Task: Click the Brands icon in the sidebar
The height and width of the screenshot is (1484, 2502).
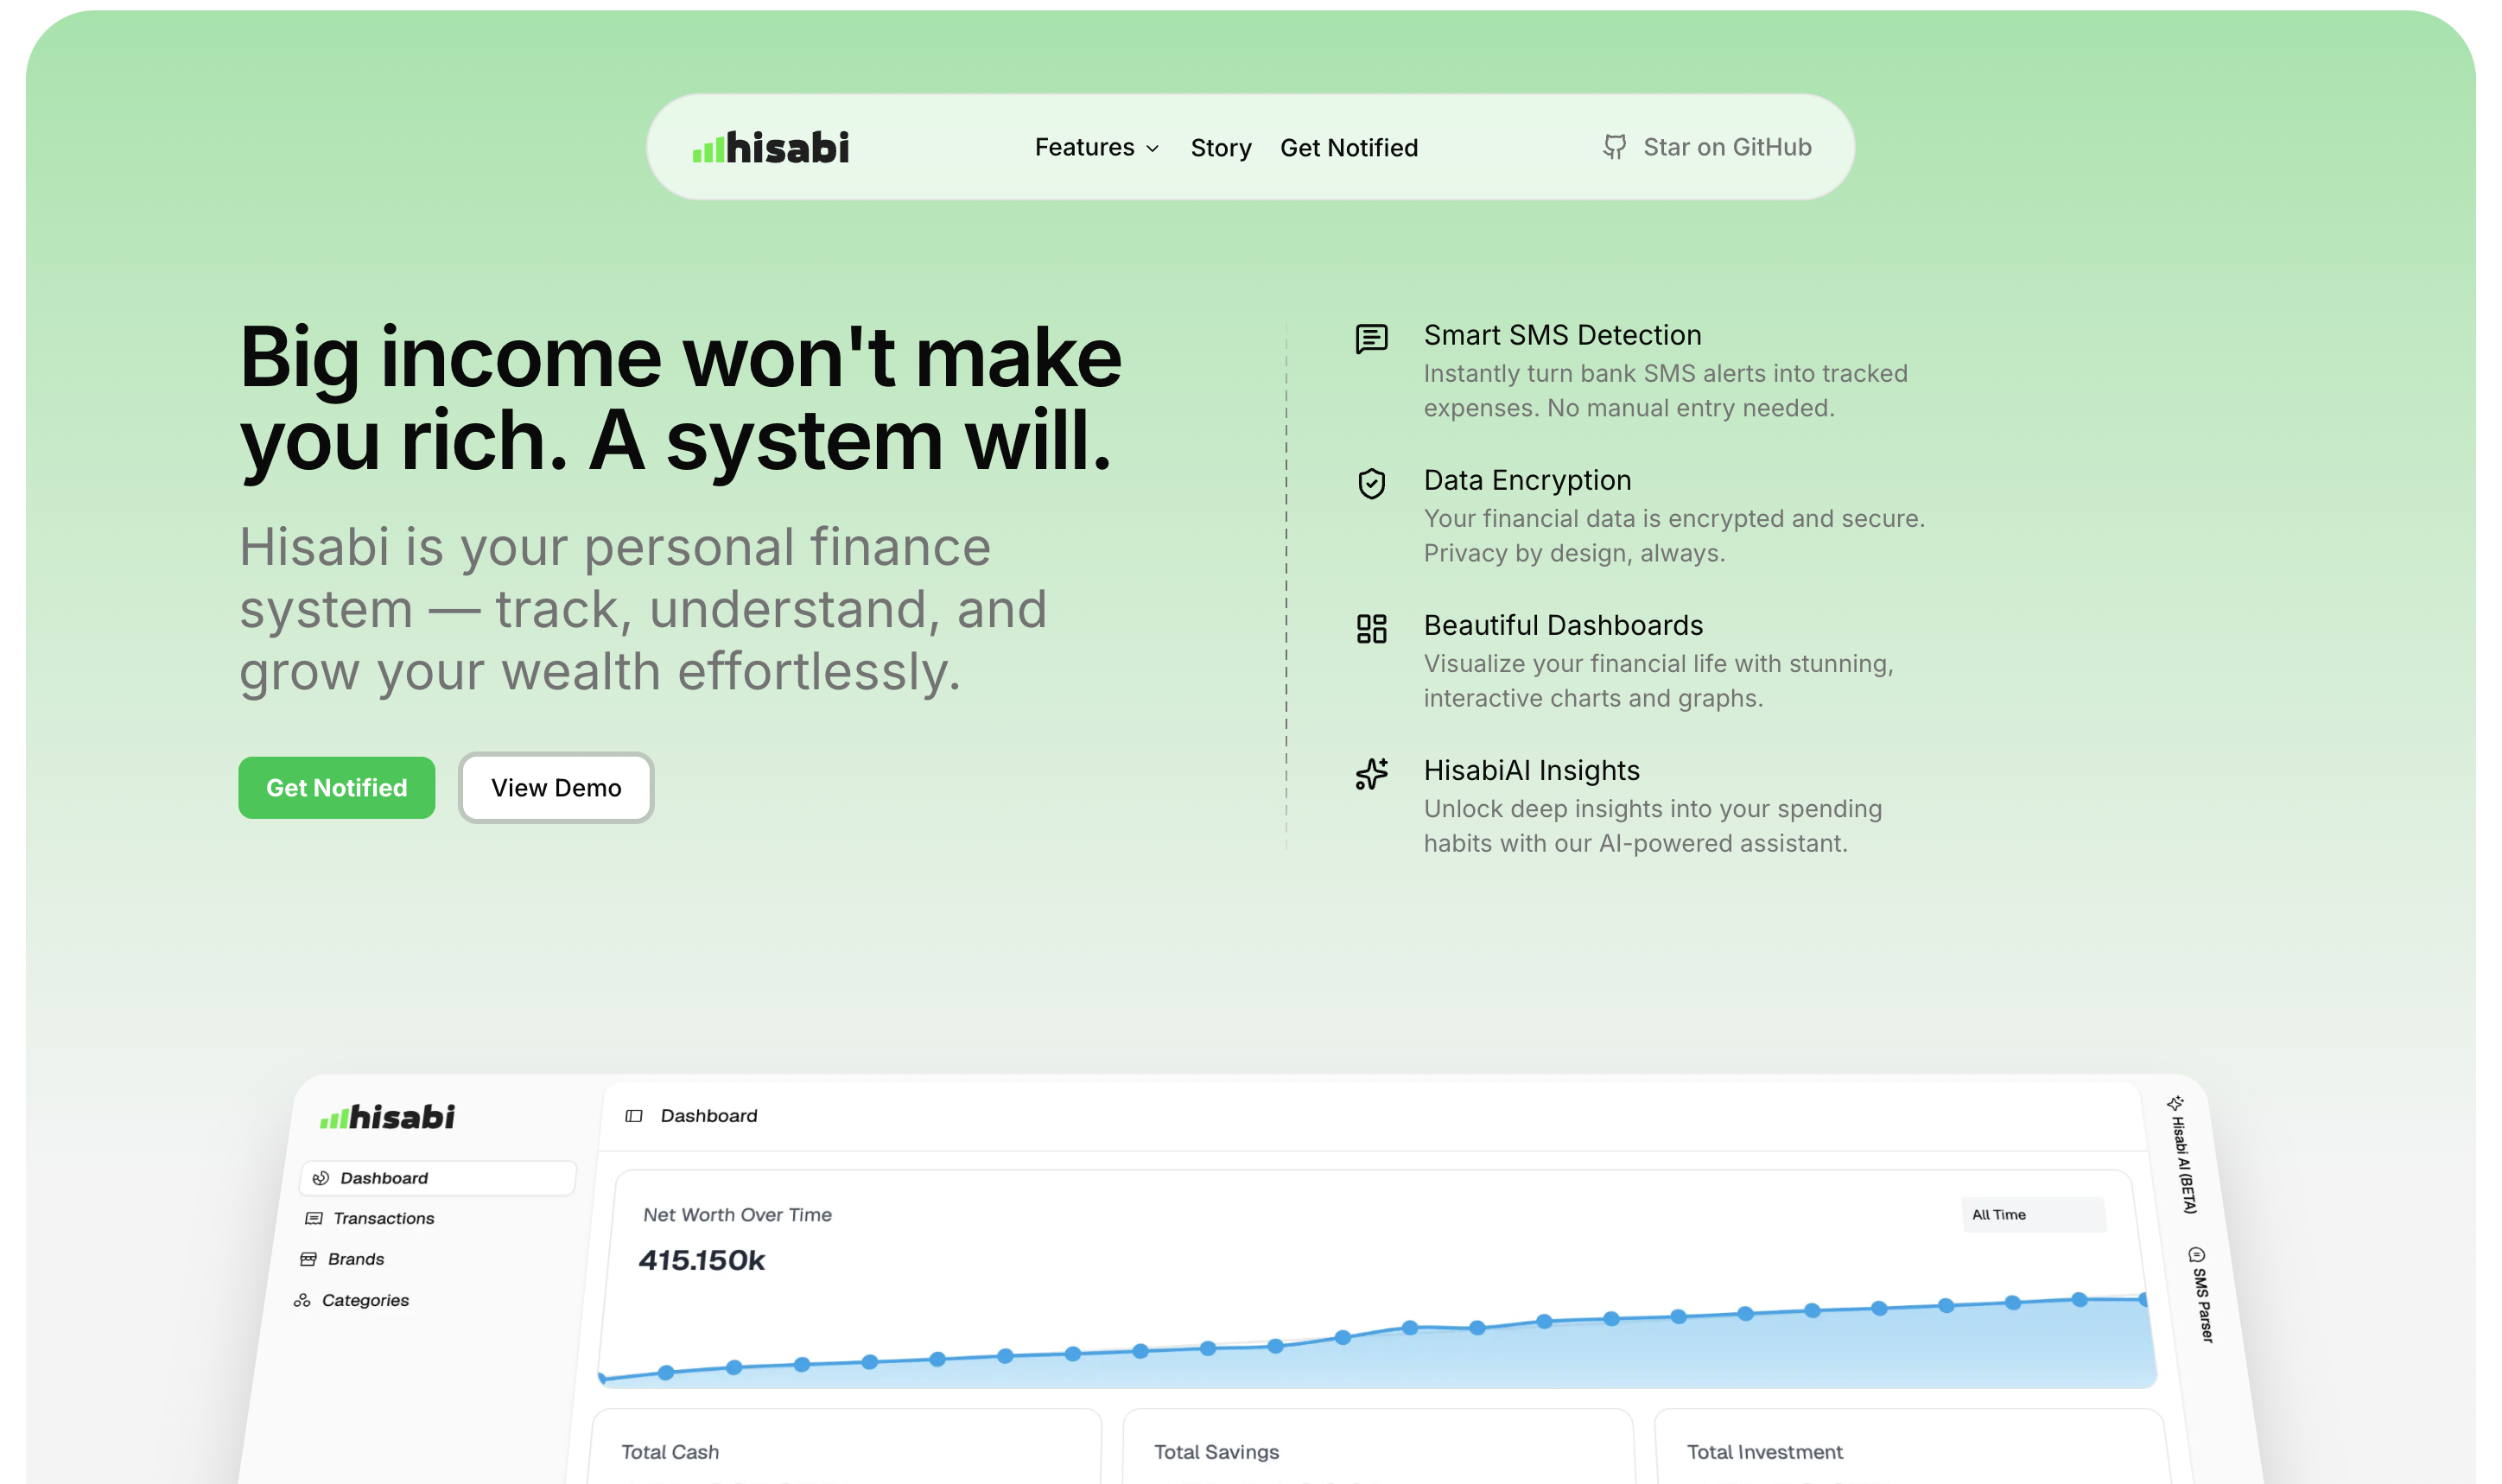Action: 309,1258
